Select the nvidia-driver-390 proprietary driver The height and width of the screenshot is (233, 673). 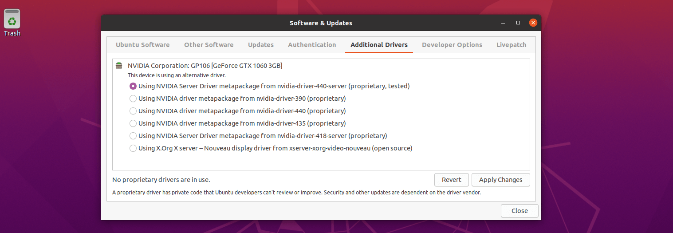click(133, 99)
